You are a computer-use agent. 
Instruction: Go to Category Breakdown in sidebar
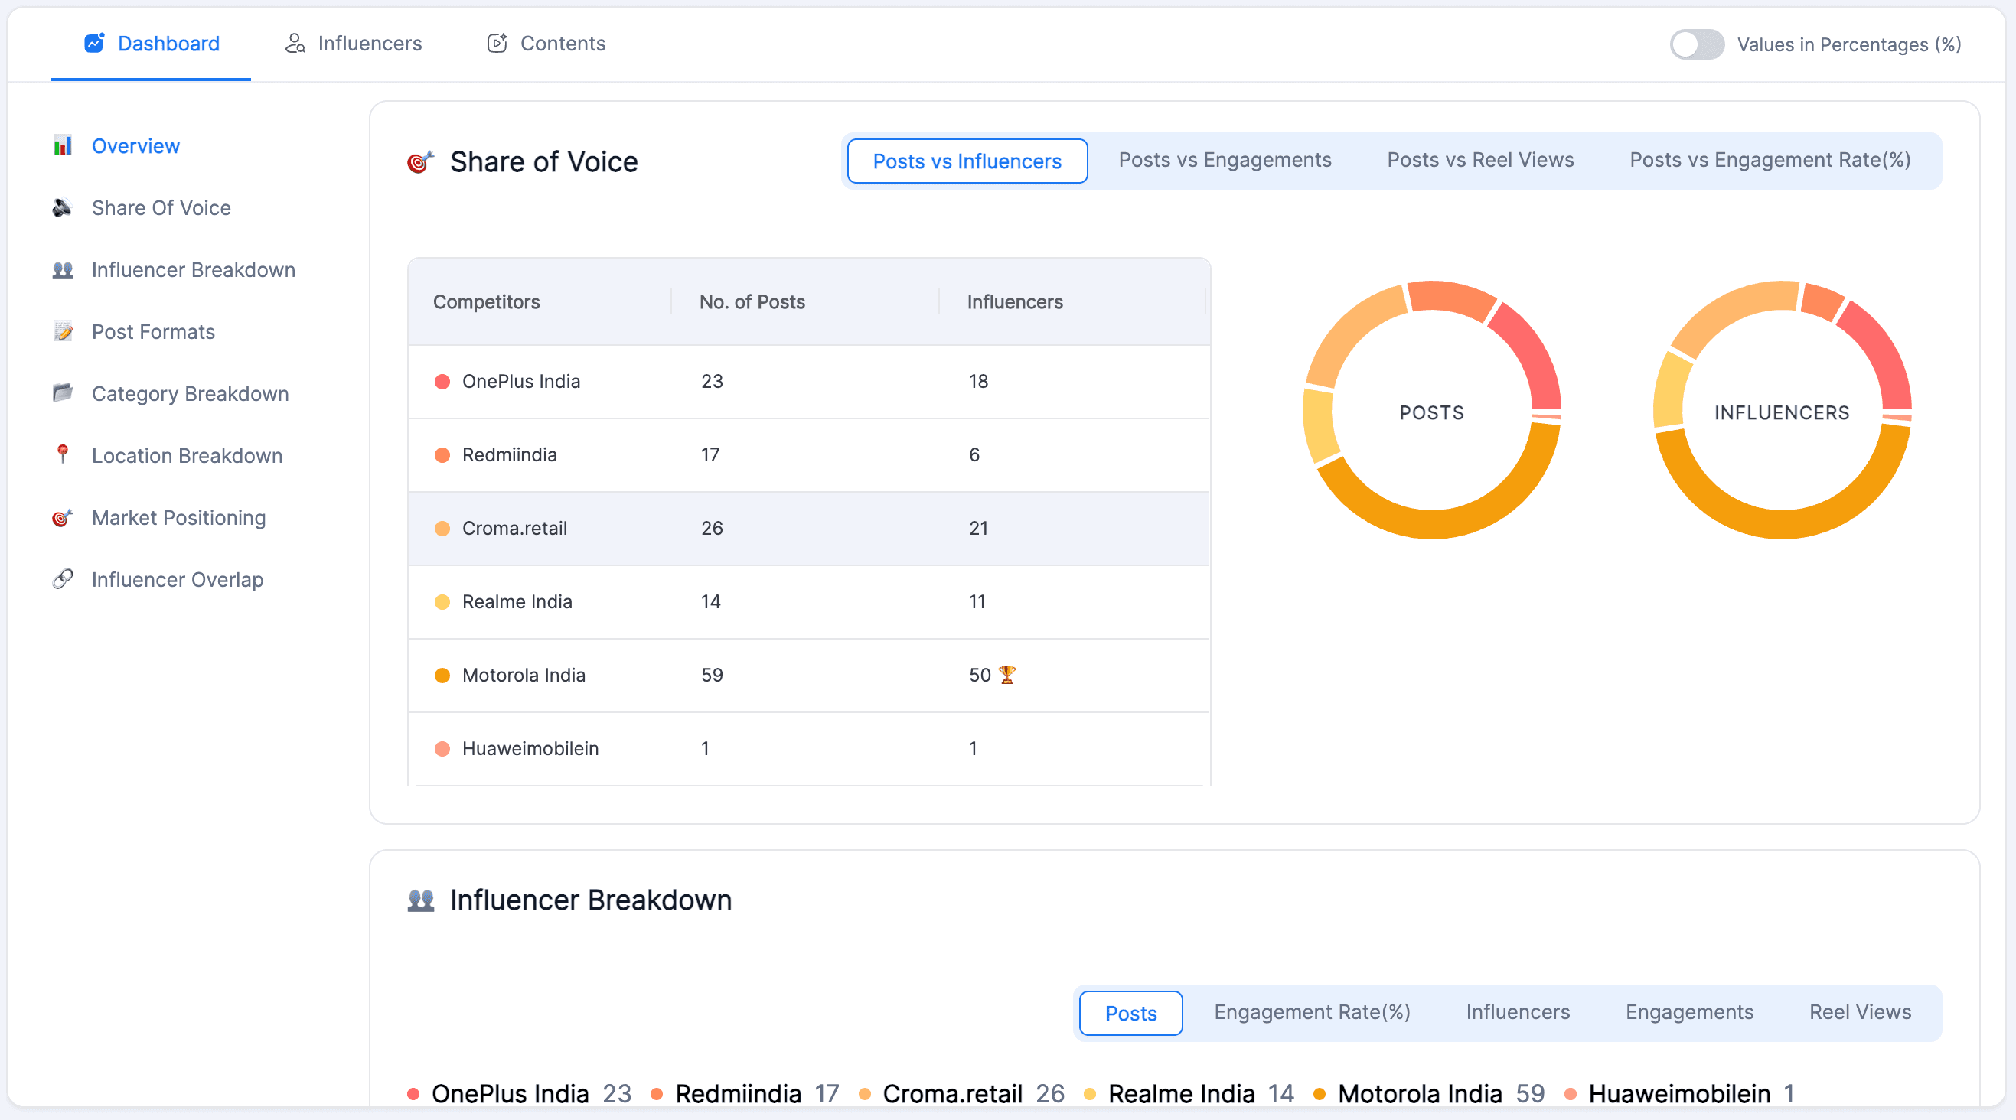[190, 393]
